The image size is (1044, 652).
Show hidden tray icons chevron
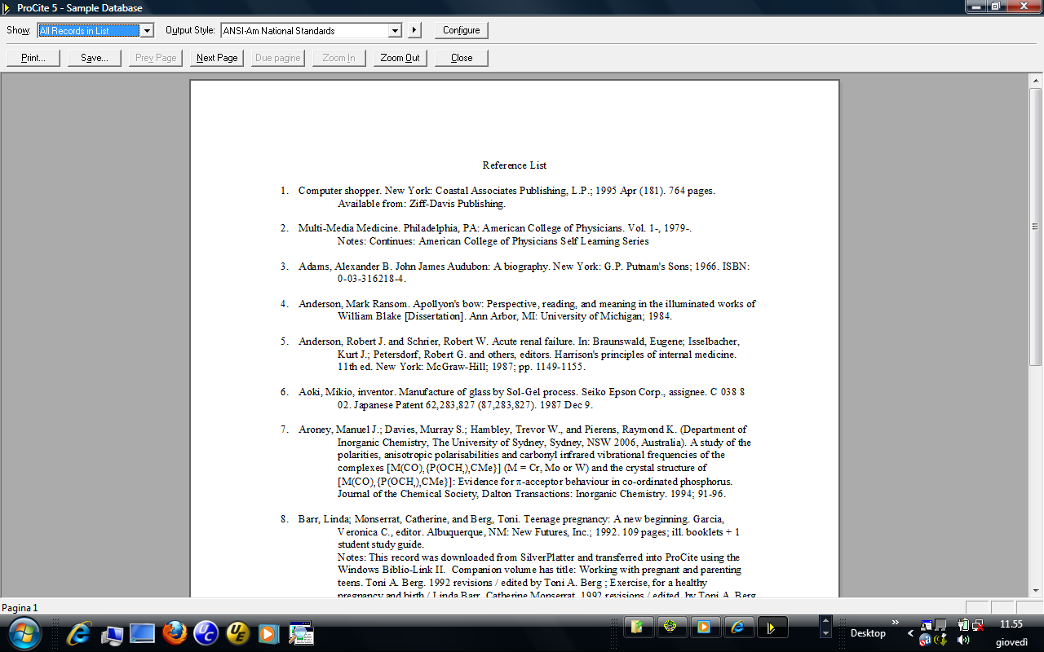(x=911, y=633)
